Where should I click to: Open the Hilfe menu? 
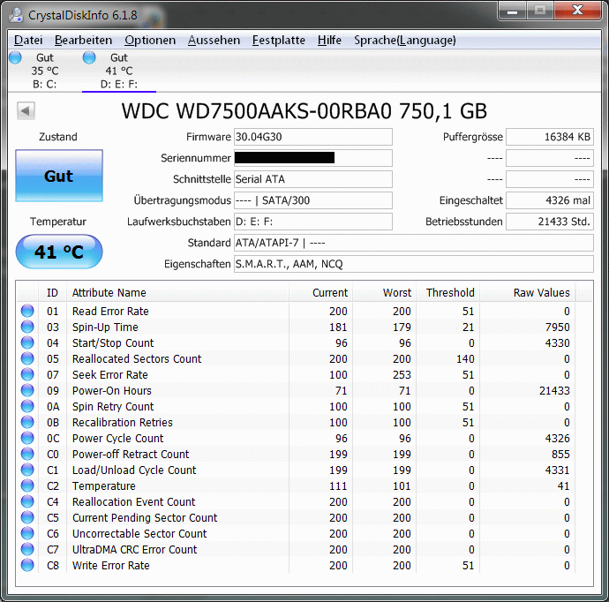point(329,40)
